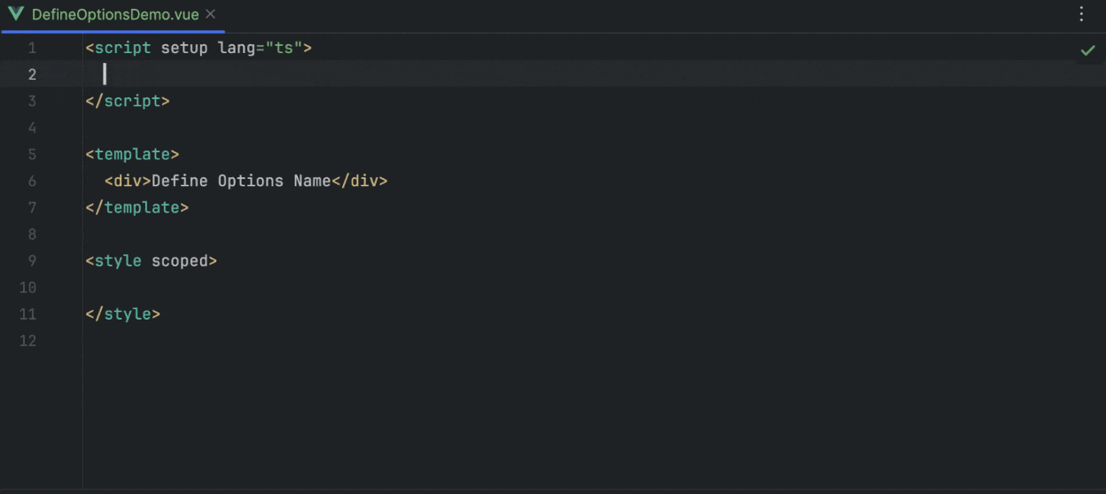Click the opening <template> tag

point(132,154)
